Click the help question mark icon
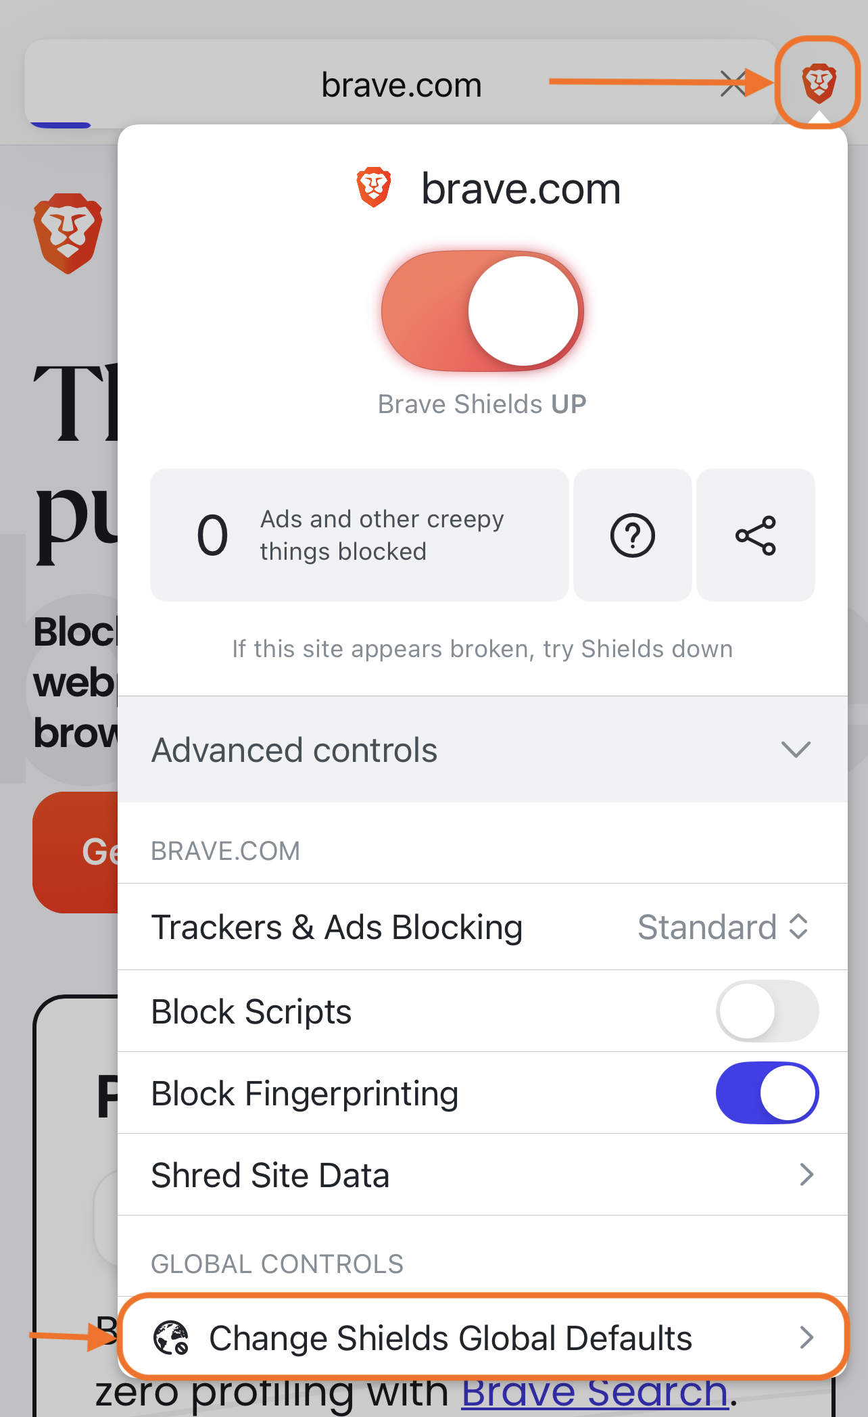This screenshot has height=1417, width=868. pos(632,535)
